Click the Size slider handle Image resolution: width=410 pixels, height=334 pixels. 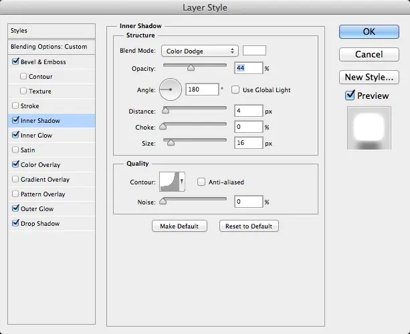click(171, 142)
